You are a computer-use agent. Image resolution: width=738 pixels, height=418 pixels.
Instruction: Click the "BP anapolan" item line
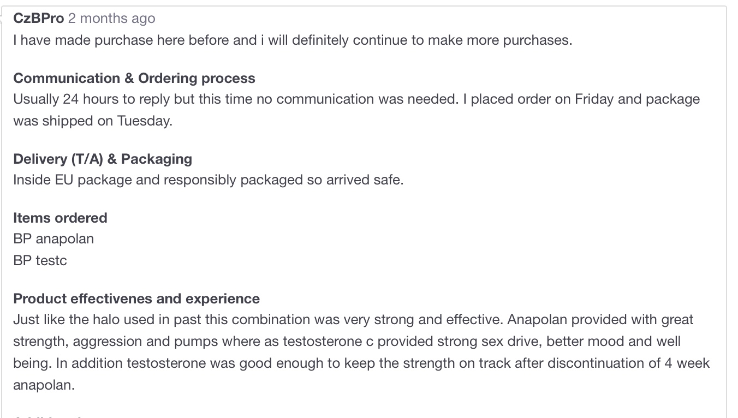click(x=53, y=239)
